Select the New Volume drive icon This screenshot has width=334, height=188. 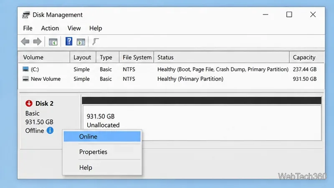(x=25, y=79)
